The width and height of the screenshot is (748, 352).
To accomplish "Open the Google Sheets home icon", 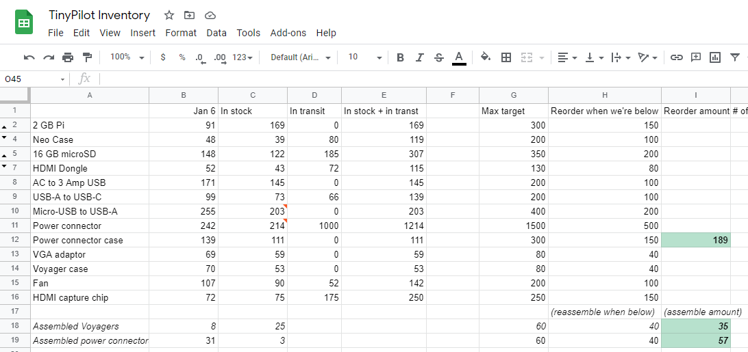I will [x=24, y=23].
